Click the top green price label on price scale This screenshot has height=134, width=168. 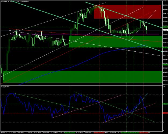pyautogui.click(x=165, y=27)
